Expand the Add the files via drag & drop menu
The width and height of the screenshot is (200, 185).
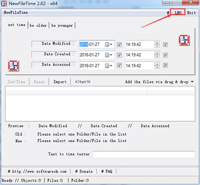click(x=159, y=82)
